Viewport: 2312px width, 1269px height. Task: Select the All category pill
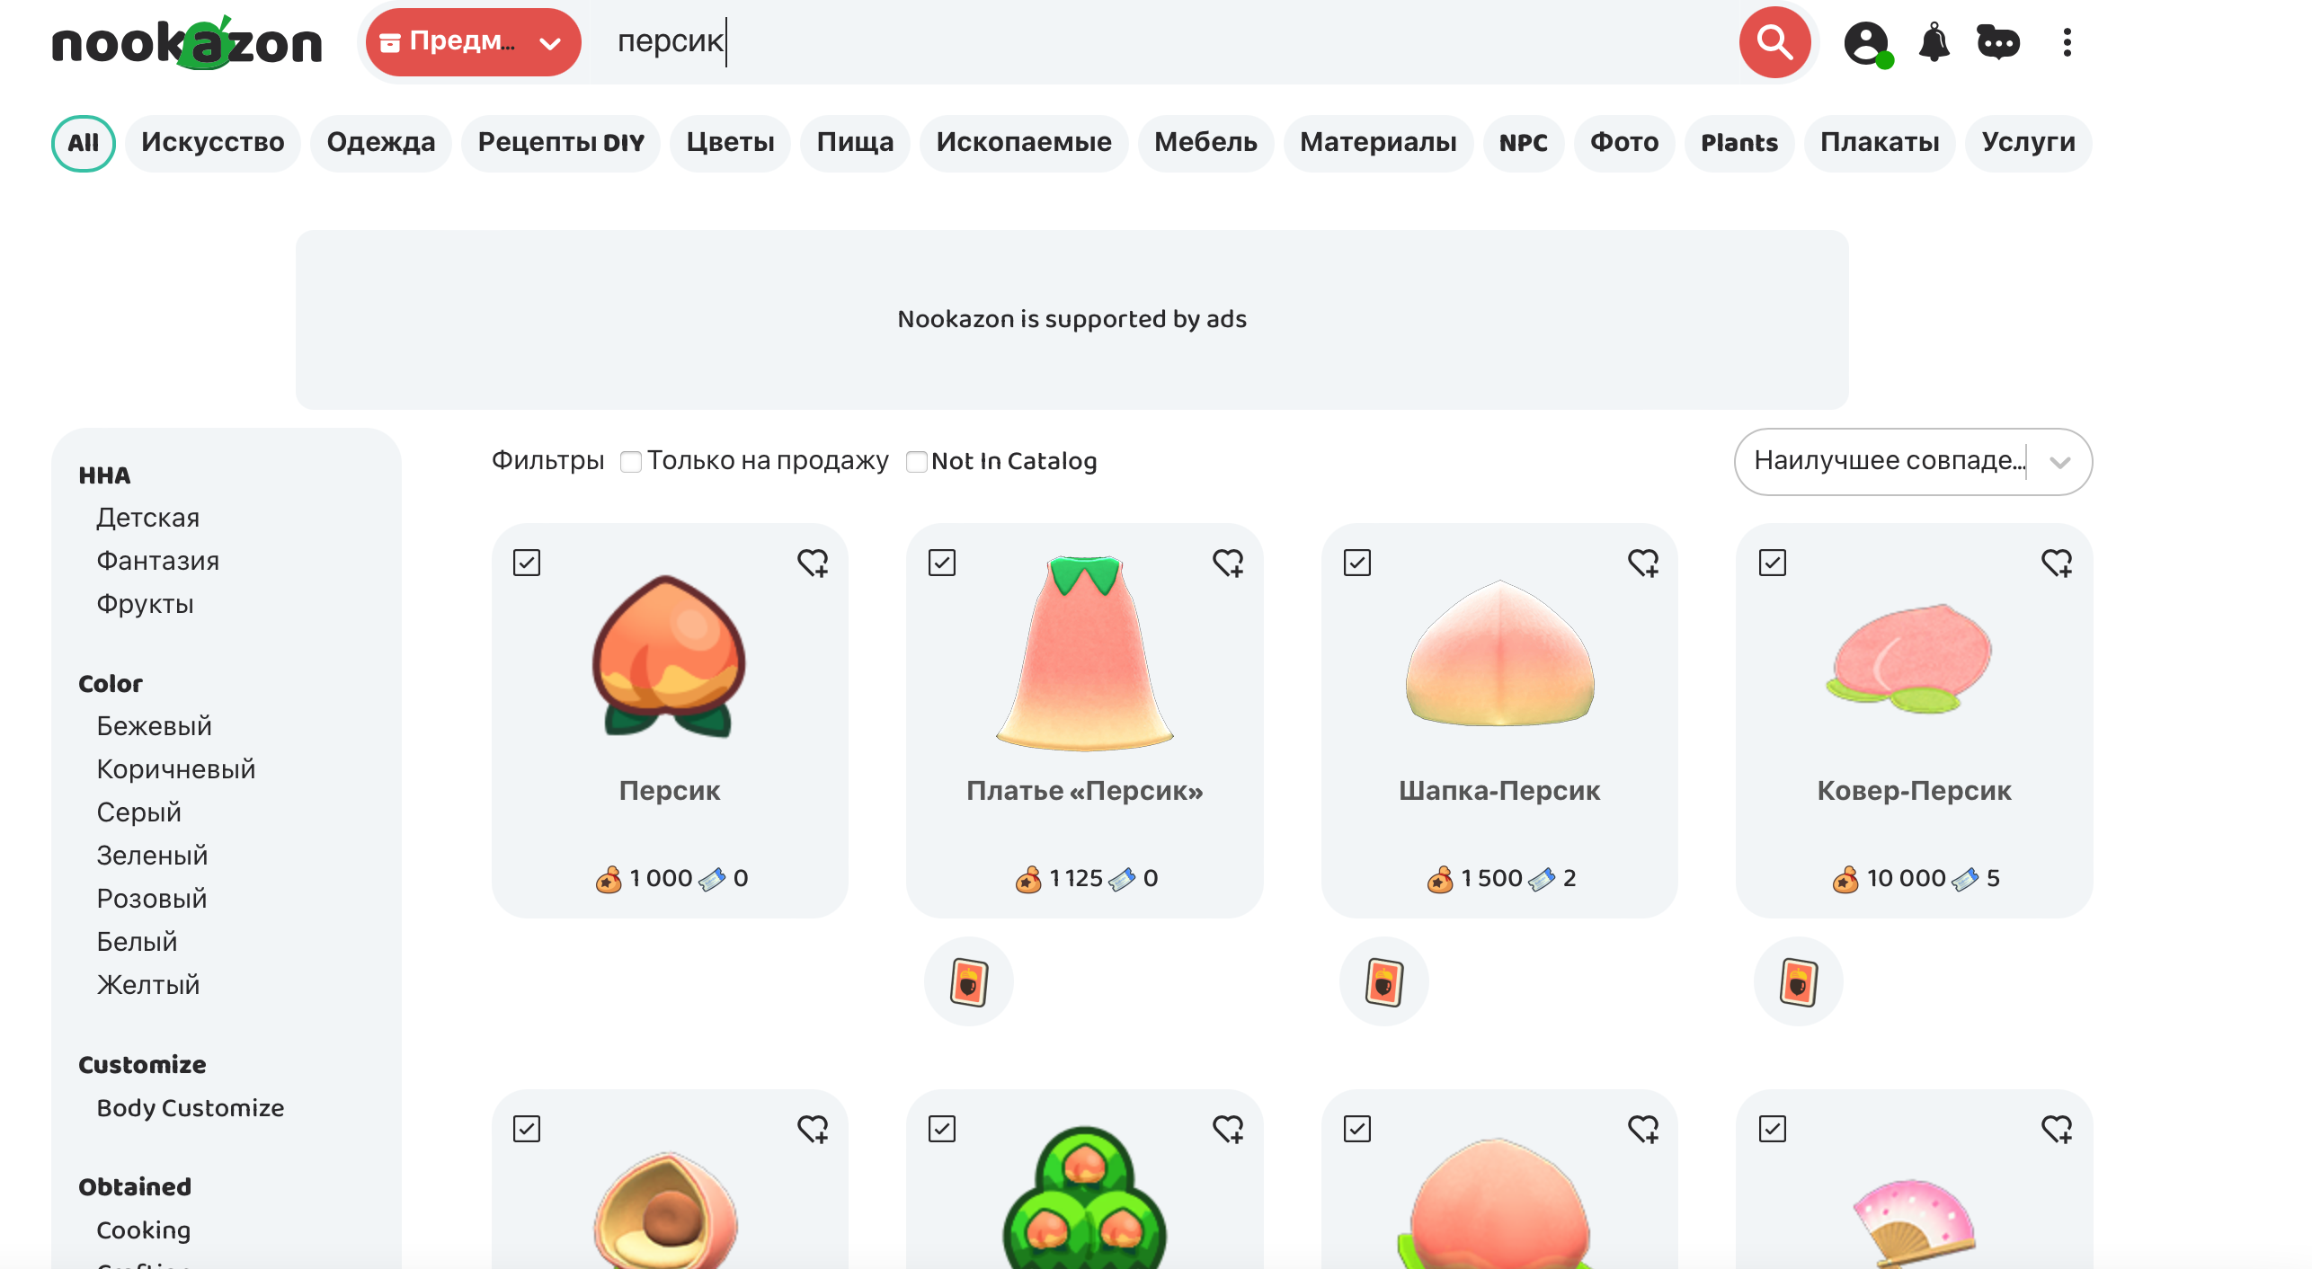pos(83,143)
